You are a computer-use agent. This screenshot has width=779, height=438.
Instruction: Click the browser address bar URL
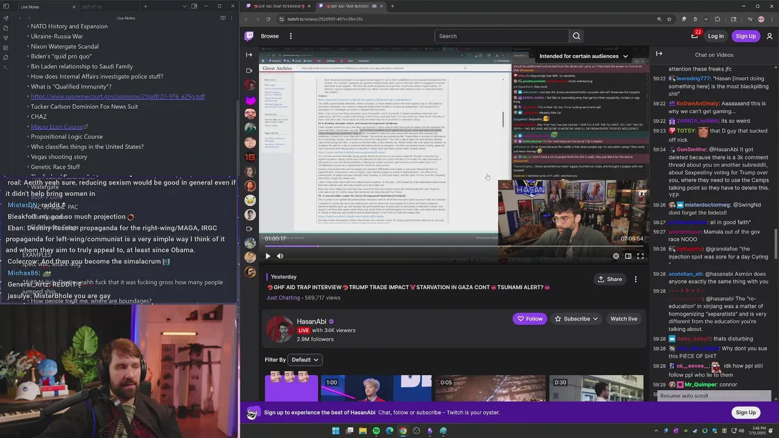click(x=326, y=19)
